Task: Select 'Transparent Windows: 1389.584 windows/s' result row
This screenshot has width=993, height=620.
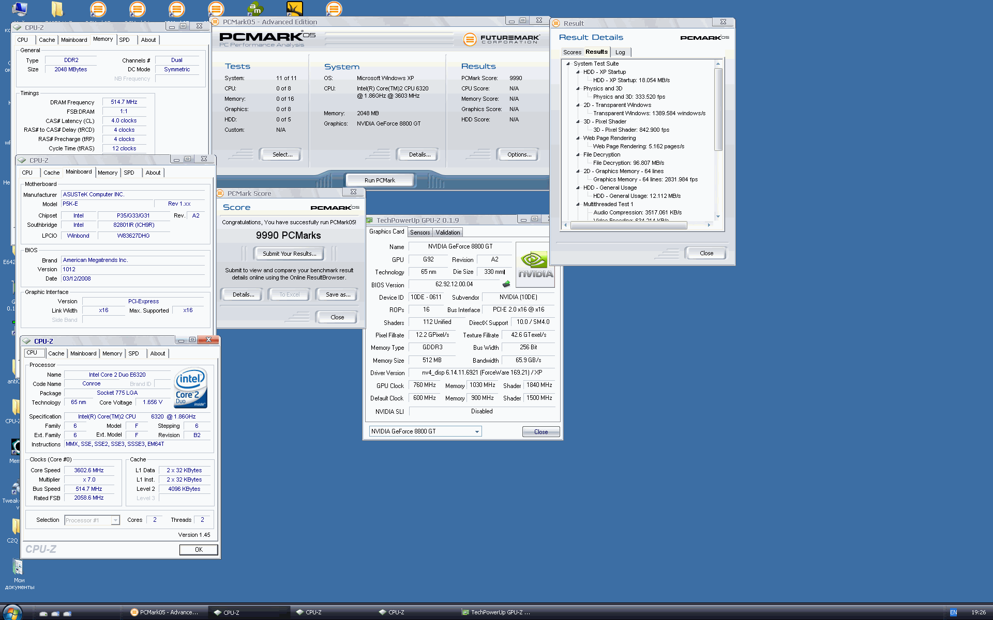Action: coord(649,113)
